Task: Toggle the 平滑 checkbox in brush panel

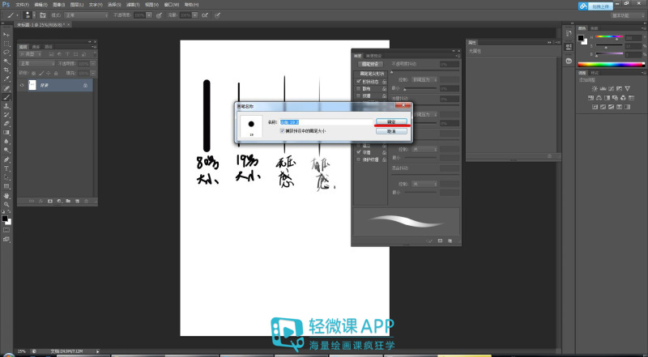Action: coord(359,151)
